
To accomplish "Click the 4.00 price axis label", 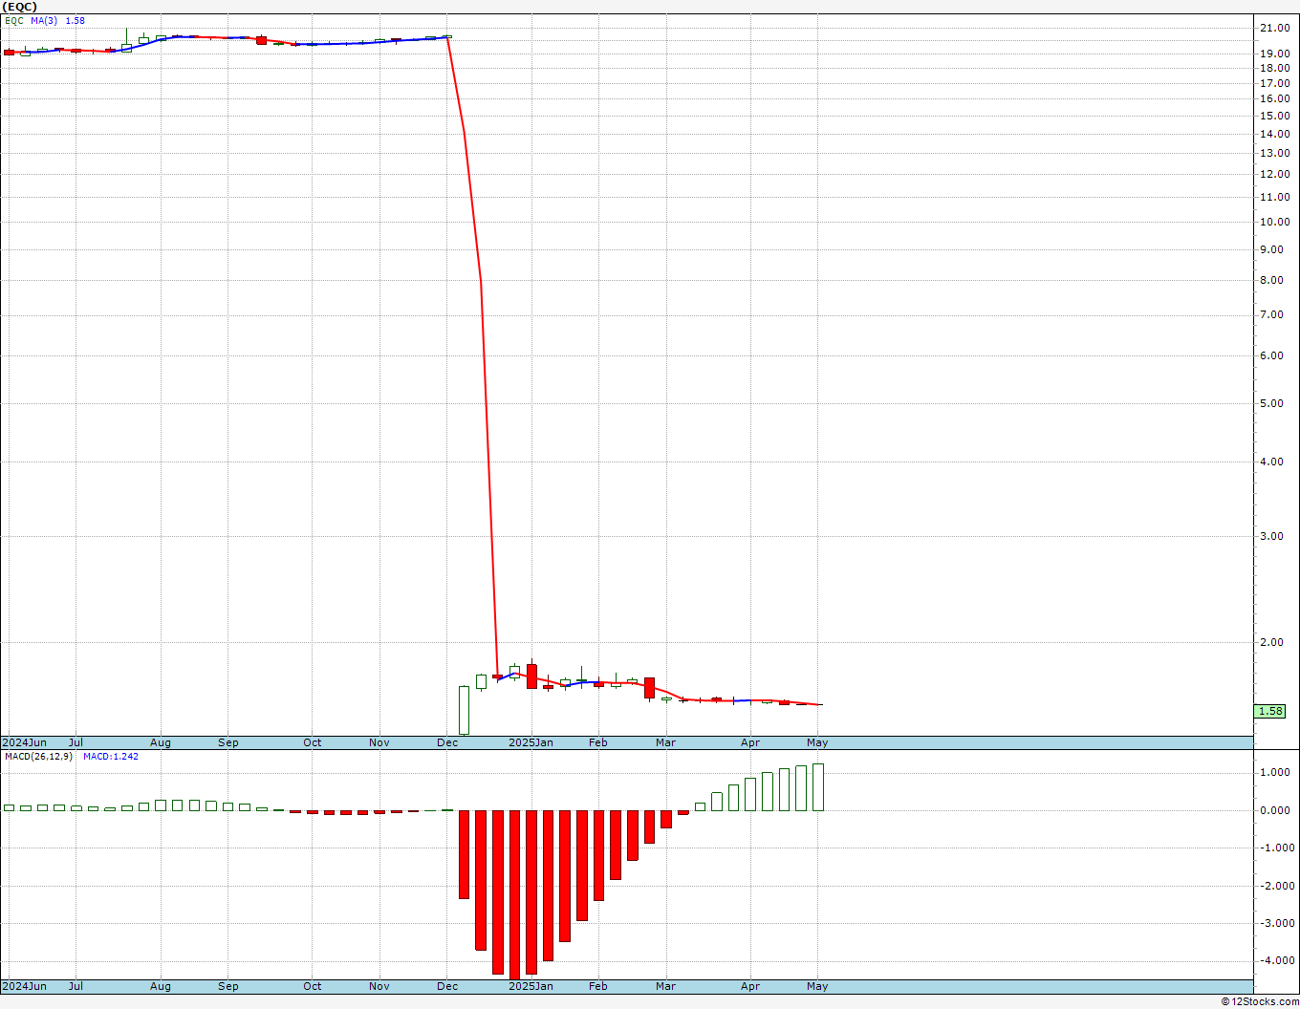I will [x=1271, y=462].
